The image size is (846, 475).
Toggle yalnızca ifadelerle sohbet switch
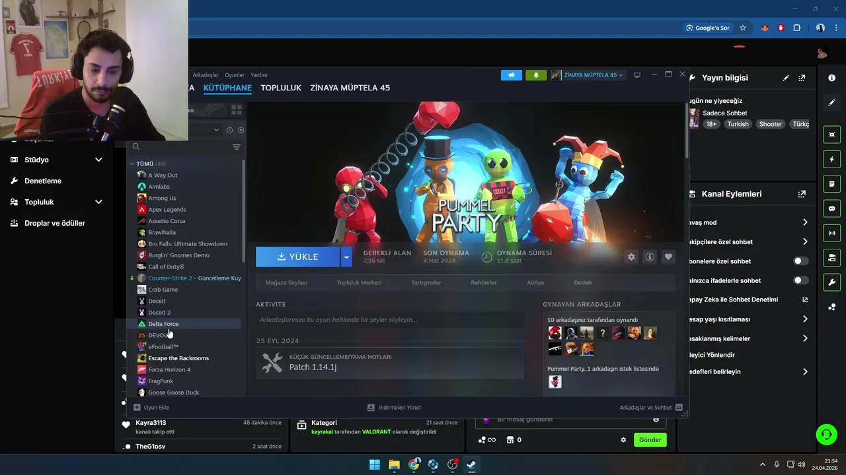[800, 280]
